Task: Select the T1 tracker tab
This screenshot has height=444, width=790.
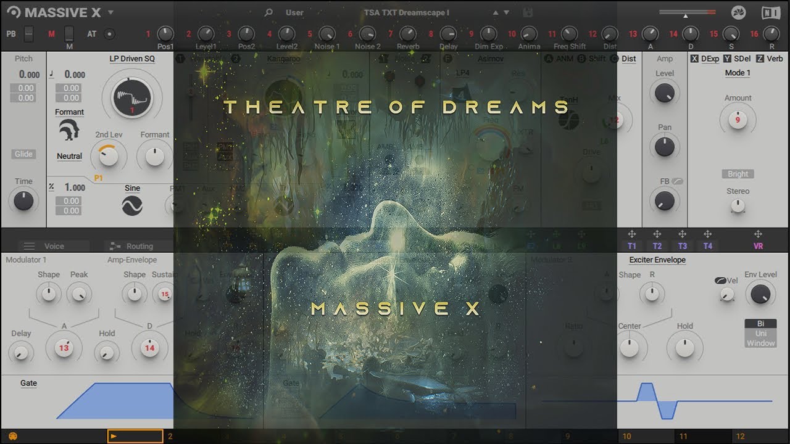Action: point(632,246)
